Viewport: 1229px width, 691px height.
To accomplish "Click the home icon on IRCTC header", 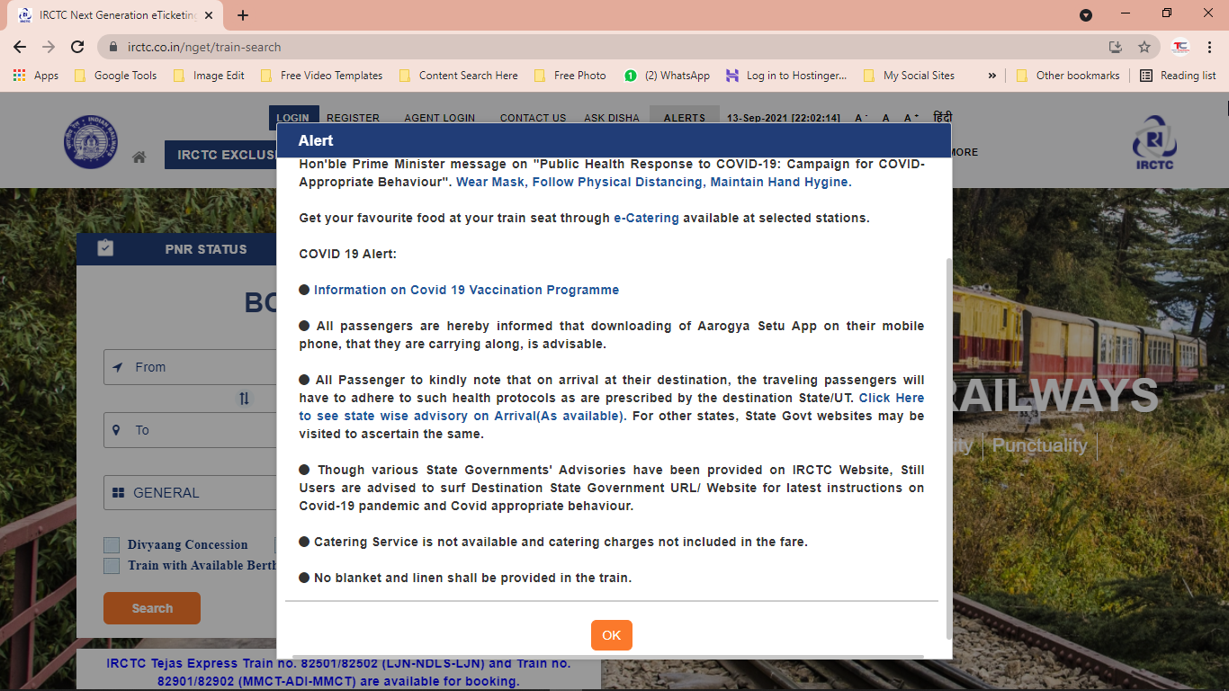I will pos(139,157).
